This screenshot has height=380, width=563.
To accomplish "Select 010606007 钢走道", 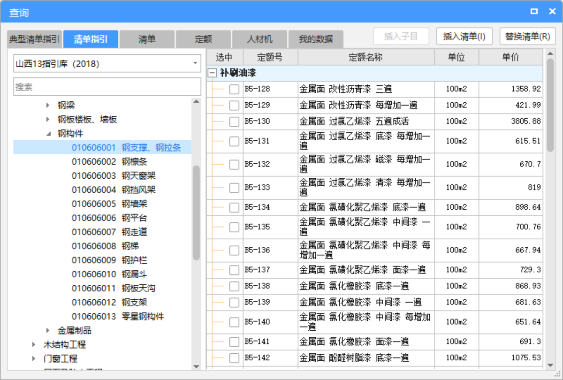I will (x=109, y=232).
